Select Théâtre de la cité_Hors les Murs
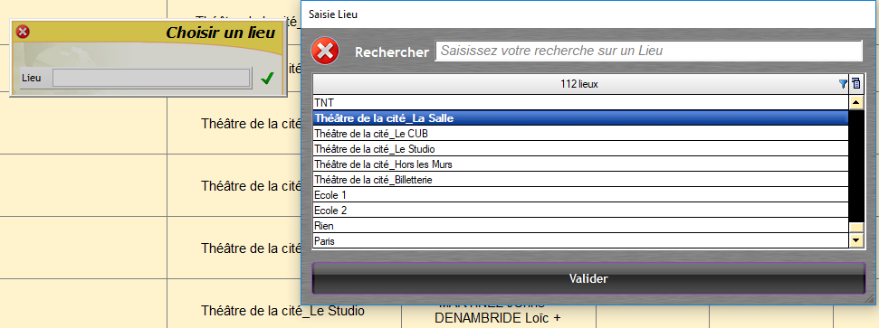Image resolution: width=879 pixels, height=328 pixels. click(x=581, y=164)
